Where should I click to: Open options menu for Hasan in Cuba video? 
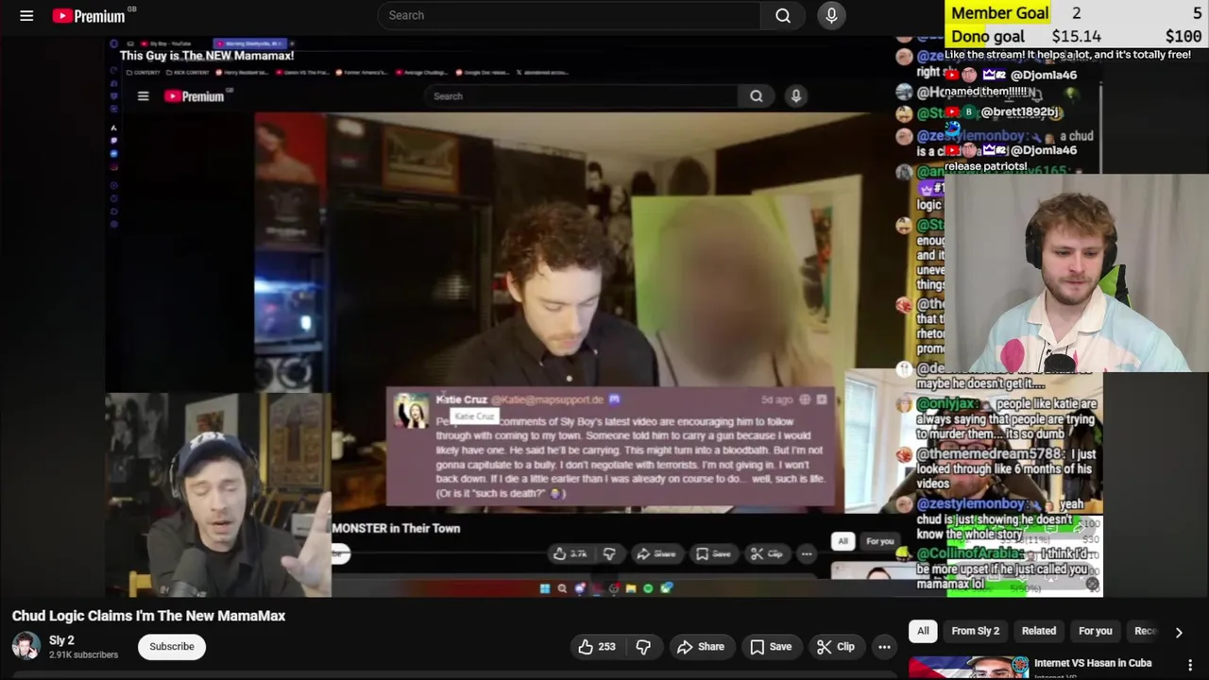pos(1190,665)
